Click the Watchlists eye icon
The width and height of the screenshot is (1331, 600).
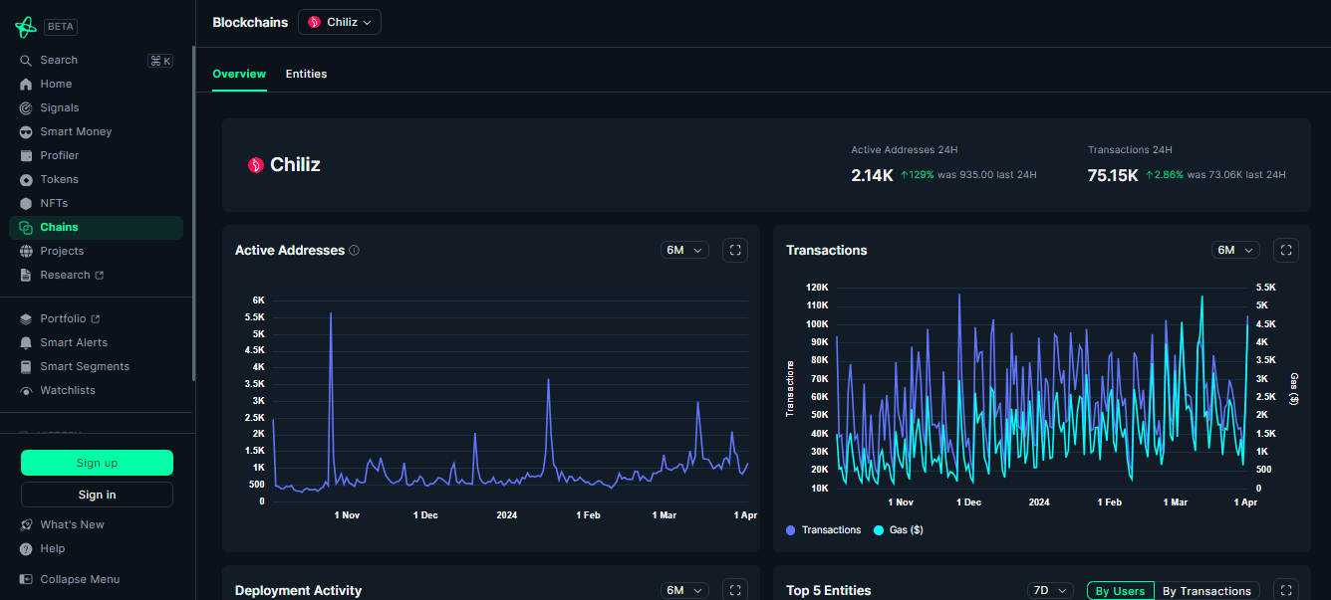26,391
